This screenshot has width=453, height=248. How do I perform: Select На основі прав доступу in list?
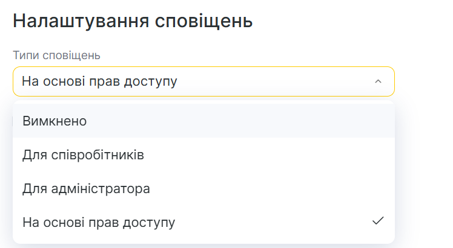tap(99, 222)
